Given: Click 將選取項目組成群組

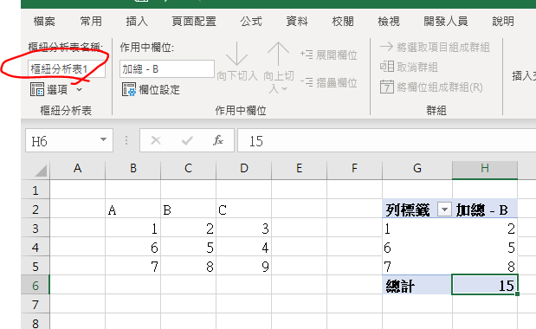Looking at the screenshot, I should tap(435, 47).
